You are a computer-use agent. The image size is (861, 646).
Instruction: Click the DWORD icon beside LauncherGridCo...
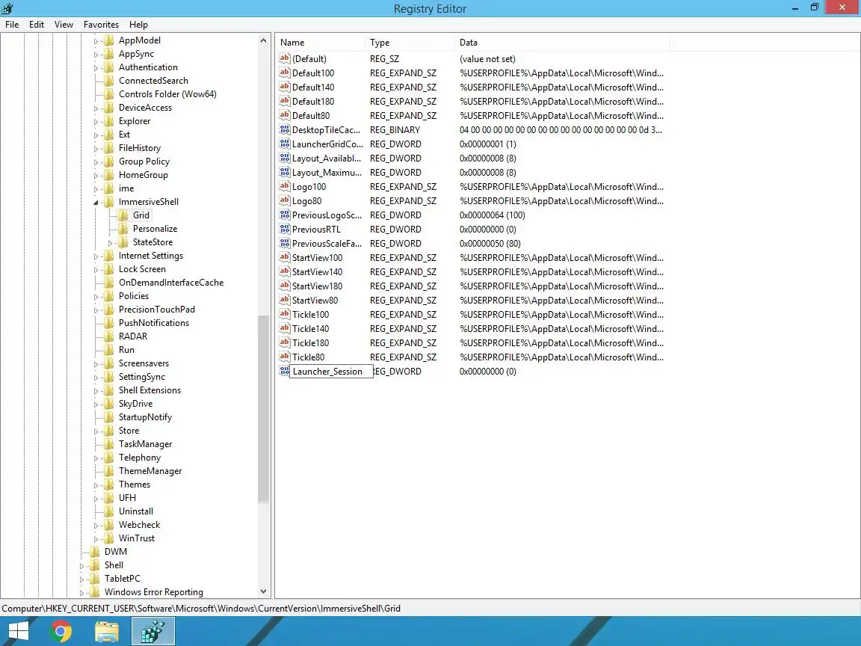tap(285, 144)
